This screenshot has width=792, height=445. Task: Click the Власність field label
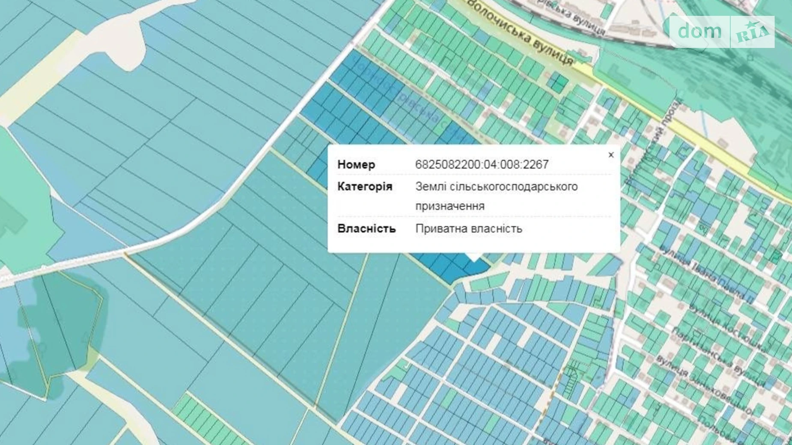(x=366, y=228)
